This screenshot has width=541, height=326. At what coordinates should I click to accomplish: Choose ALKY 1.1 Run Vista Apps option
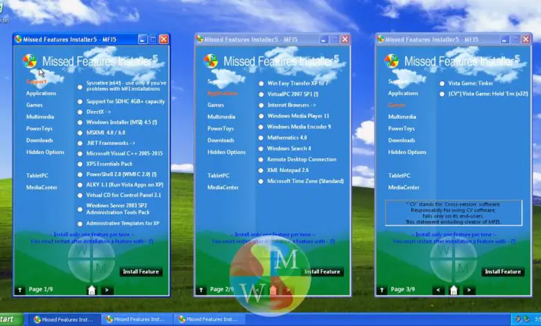(x=80, y=185)
